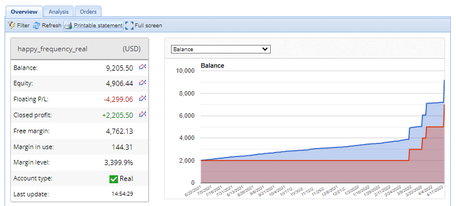Viewport: 456px width, 206px height.
Task: Click the dropdown arrow on the chart selector
Action: pyautogui.click(x=265, y=49)
